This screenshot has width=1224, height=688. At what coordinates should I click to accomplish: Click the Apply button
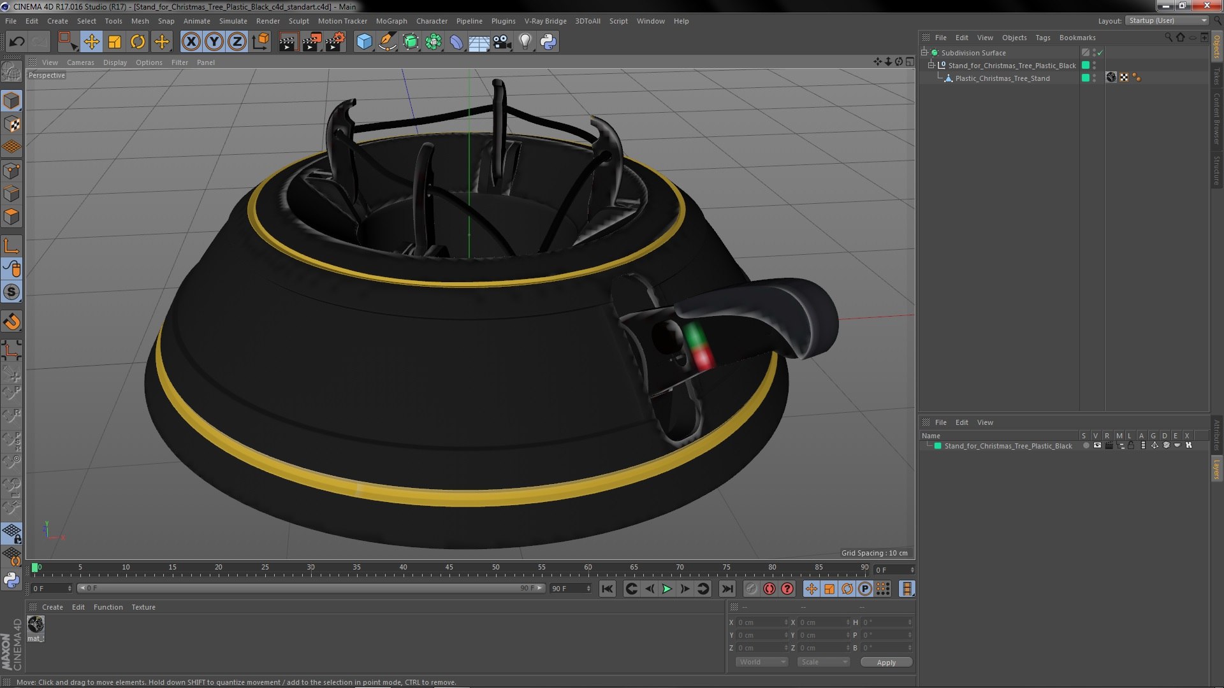(886, 663)
